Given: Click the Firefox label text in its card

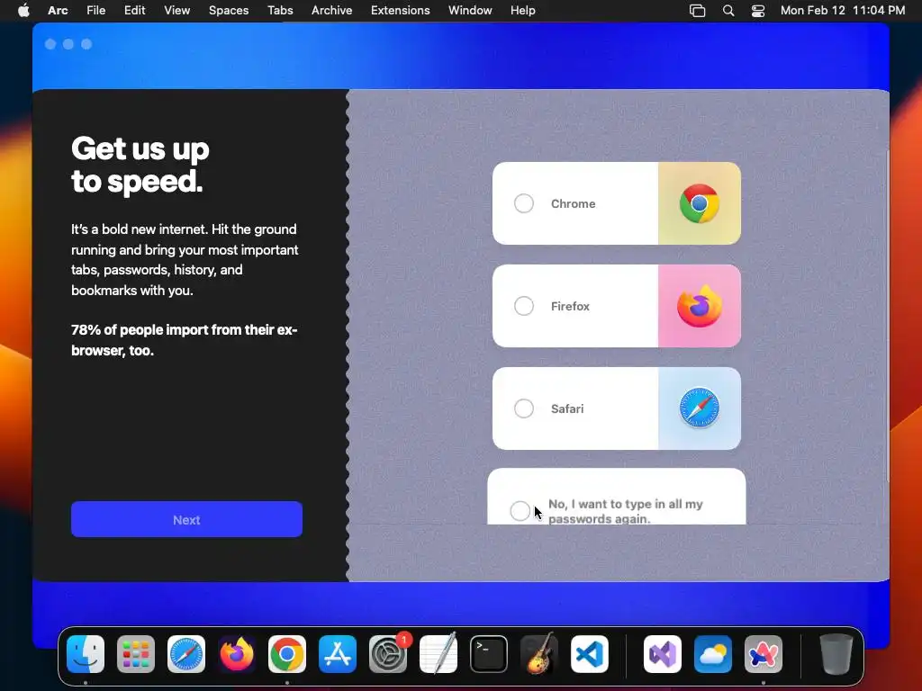Looking at the screenshot, I should pos(570,306).
